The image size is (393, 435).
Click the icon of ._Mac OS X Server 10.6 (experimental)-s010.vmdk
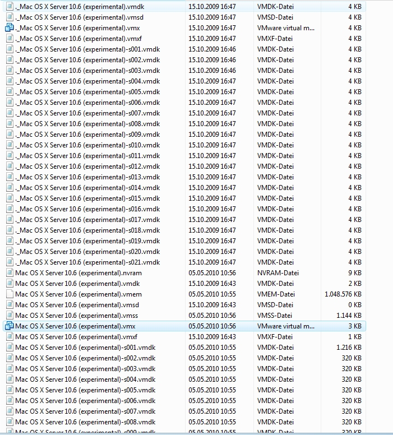[10, 145]
